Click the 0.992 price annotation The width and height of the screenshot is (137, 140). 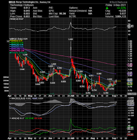(59, 68)
